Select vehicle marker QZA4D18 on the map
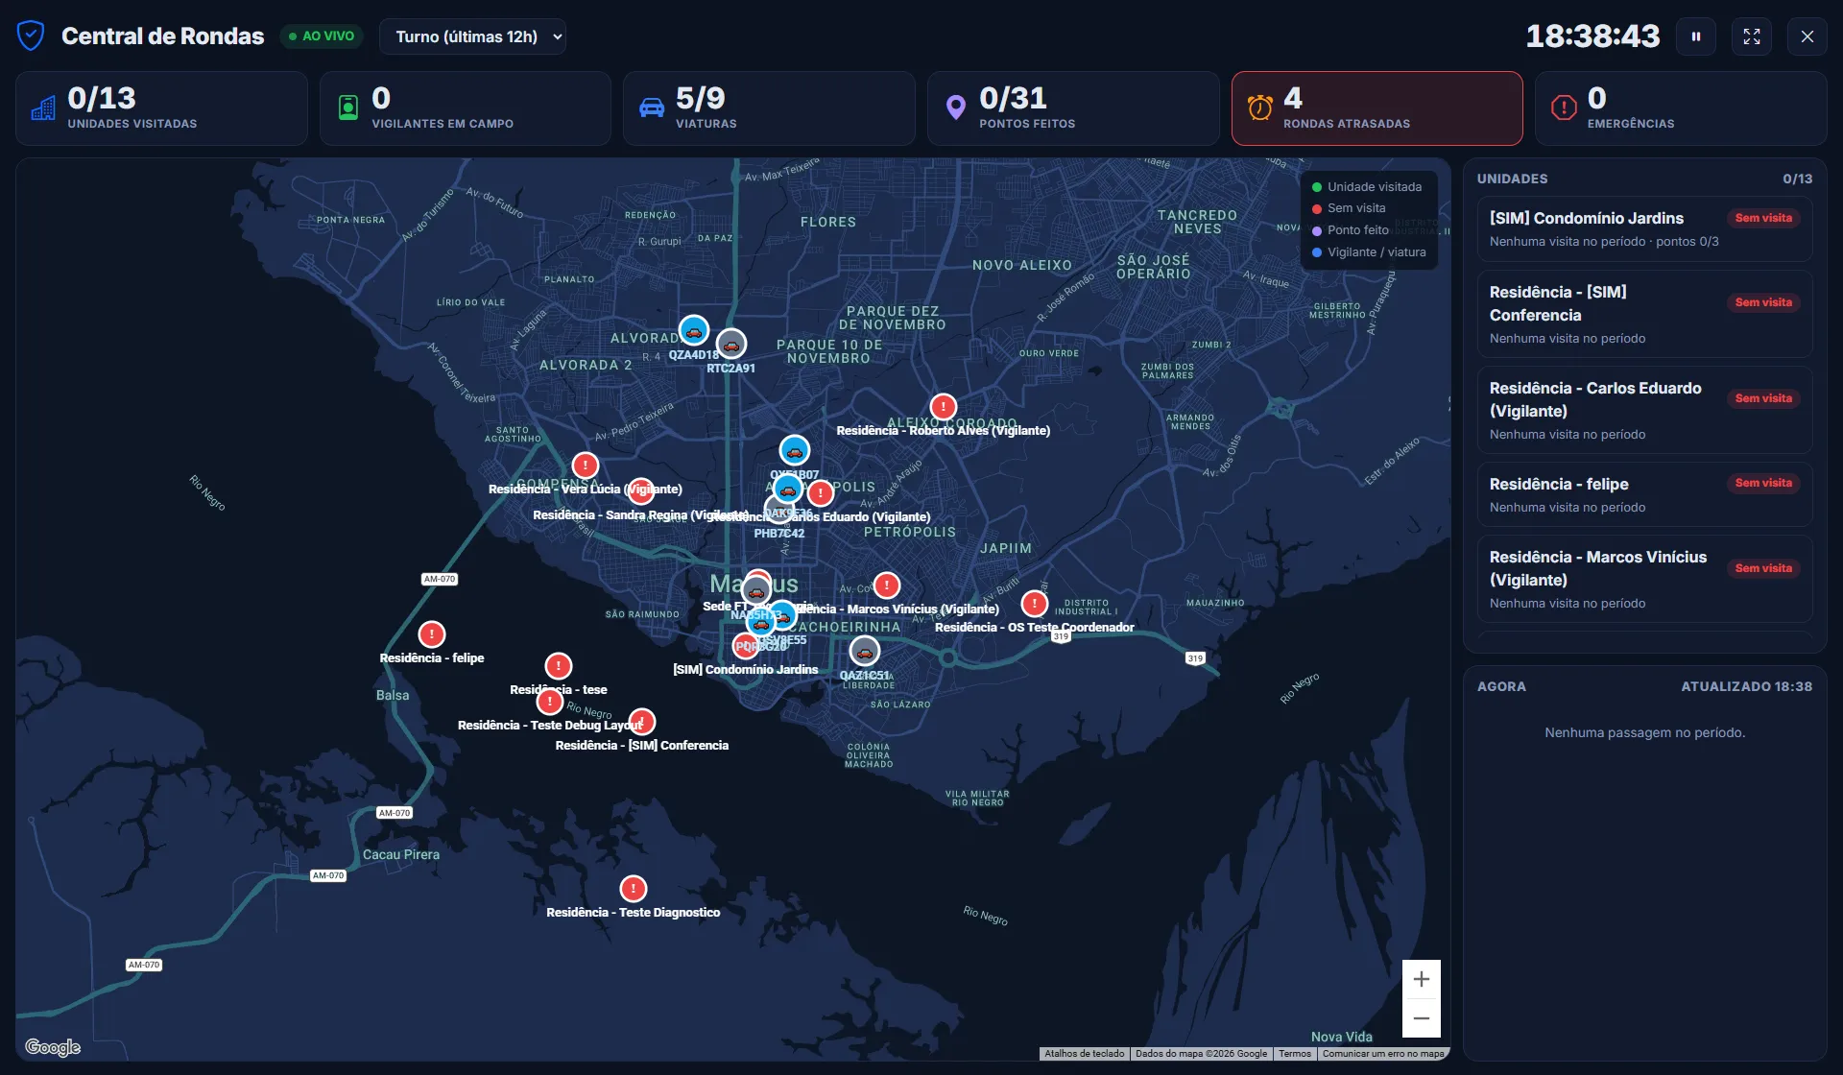The height and width of the screenshot is (1075, 1843). click(694, 331)
